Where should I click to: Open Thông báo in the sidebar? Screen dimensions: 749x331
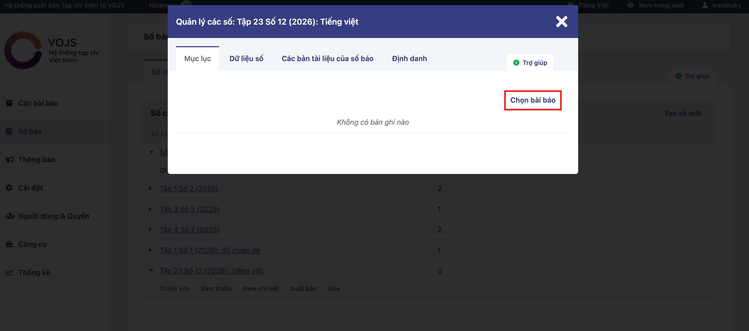37,160
